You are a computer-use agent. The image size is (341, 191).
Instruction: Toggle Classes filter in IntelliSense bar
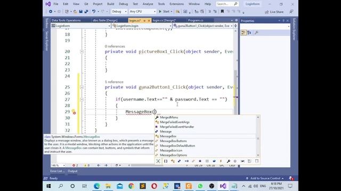[x=173, y=161]
